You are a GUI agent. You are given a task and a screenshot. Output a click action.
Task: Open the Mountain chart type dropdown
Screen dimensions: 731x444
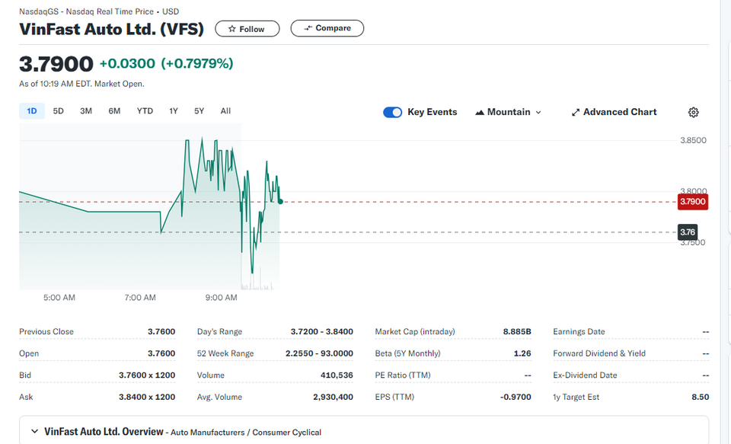pos(508,112)
